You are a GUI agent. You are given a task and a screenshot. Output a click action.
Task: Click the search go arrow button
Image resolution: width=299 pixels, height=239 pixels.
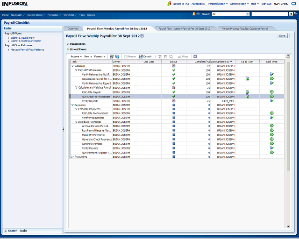coord(290,14)
